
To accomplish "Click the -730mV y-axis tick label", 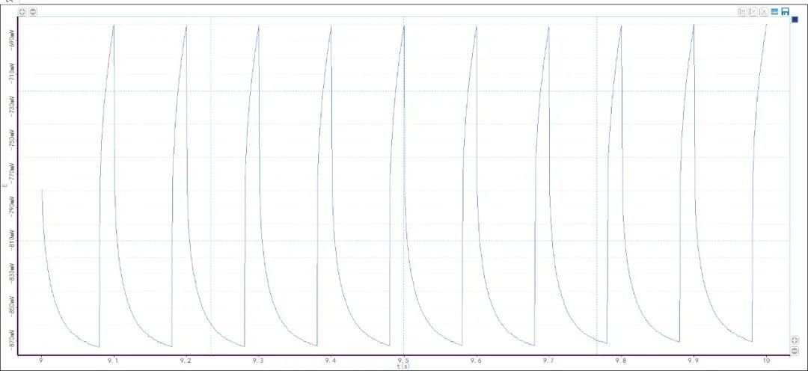I will [12, 107].
